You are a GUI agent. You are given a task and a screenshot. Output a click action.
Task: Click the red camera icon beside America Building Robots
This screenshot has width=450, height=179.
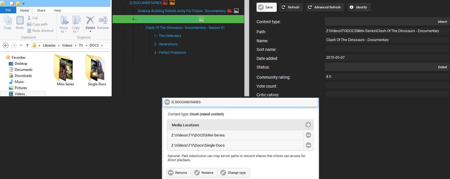click(x=229, y=11)
